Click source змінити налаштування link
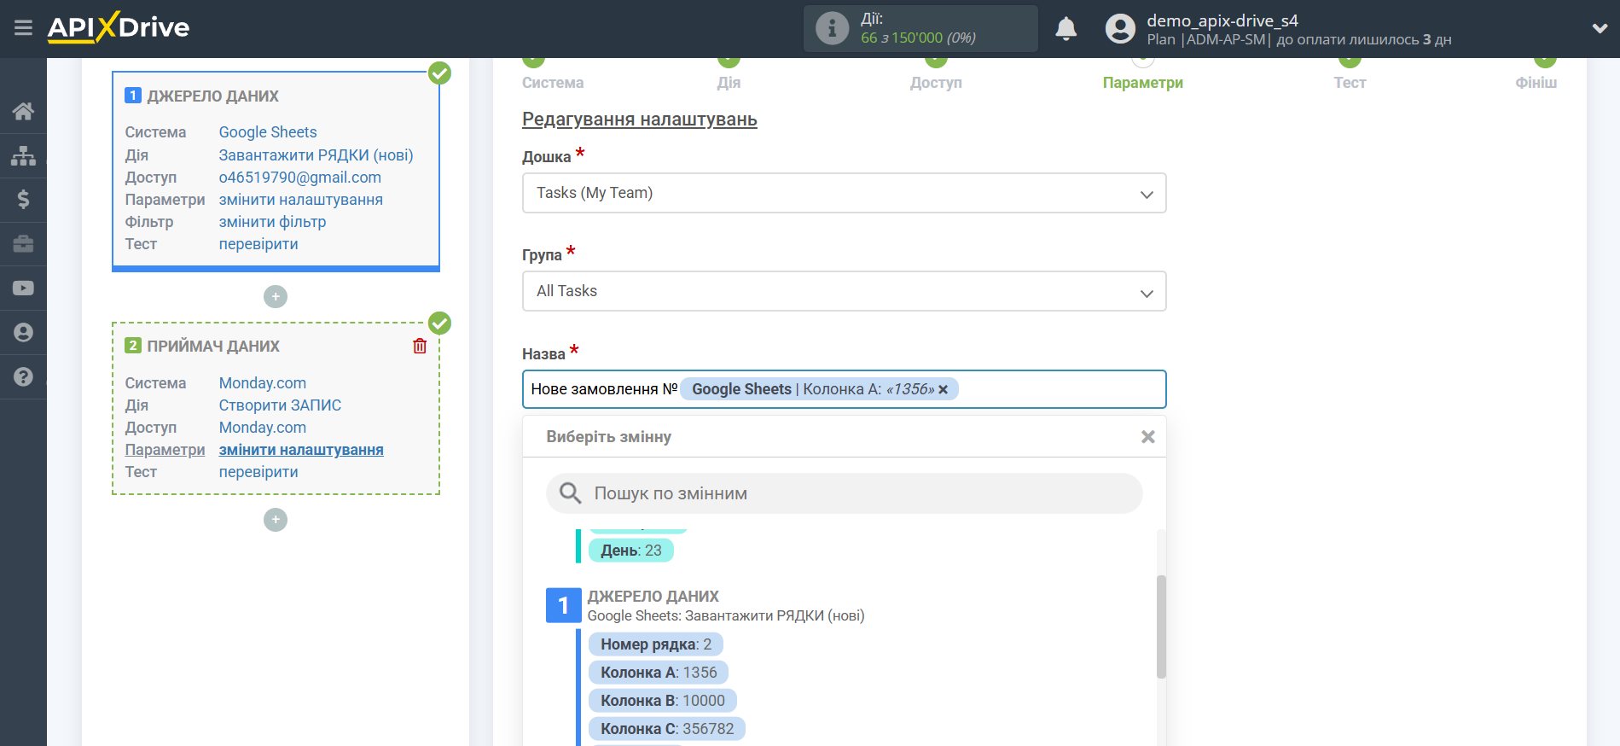This screenshot has height=746, width=1620. 301,200
